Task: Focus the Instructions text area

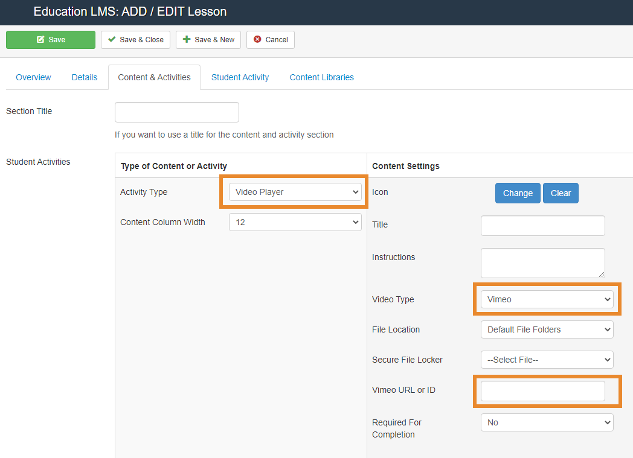Action: coord(542,263)
